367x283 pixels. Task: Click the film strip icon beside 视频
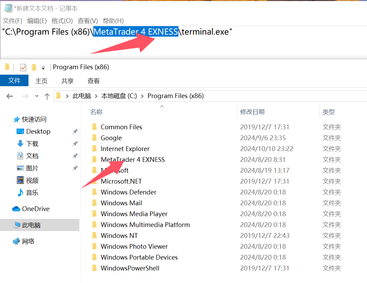click(x=20, y=180)
